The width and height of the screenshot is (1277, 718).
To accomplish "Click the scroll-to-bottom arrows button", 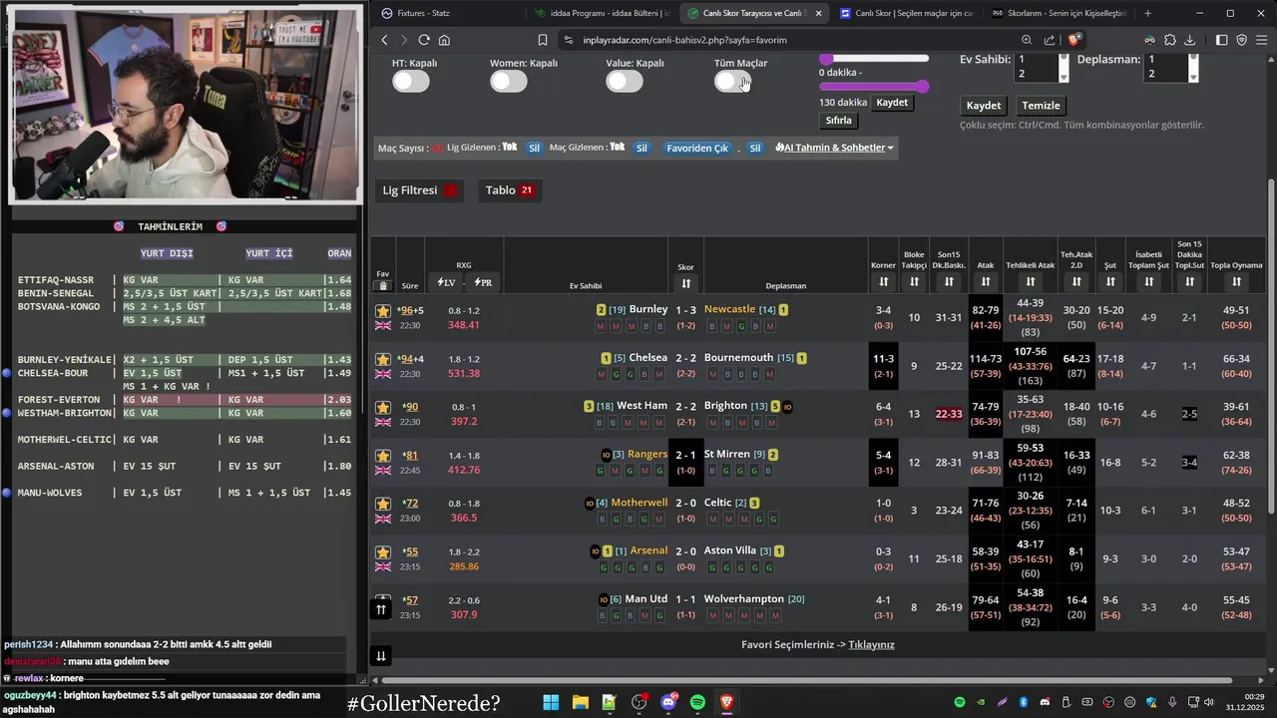I will coord(380,656).
